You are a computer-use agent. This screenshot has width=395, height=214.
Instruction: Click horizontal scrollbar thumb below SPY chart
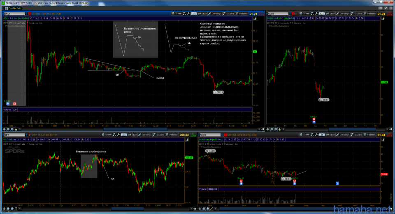(128, 209)
